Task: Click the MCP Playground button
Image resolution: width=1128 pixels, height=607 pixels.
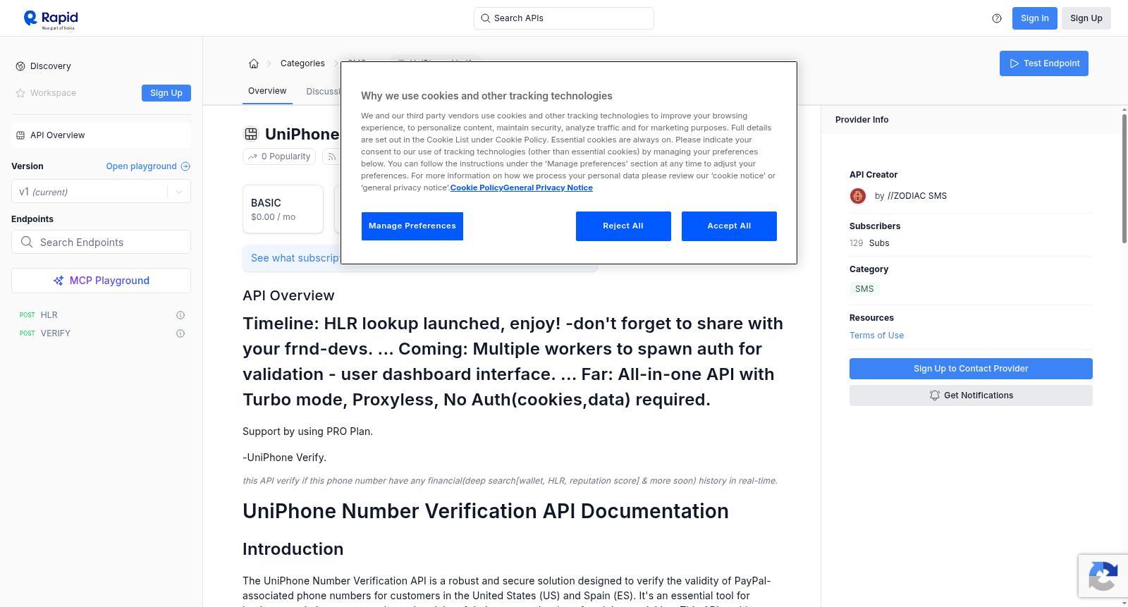Action: click(101, 281)
